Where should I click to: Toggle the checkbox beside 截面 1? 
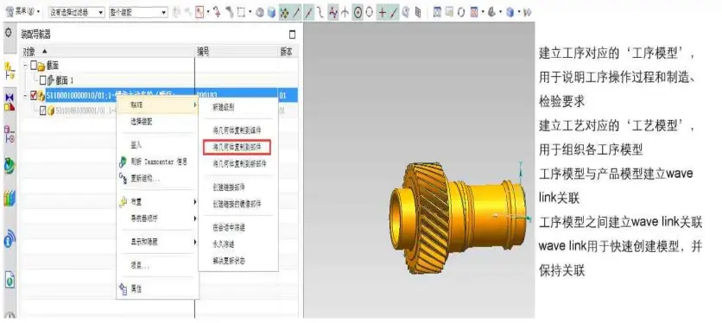(42, 80)
